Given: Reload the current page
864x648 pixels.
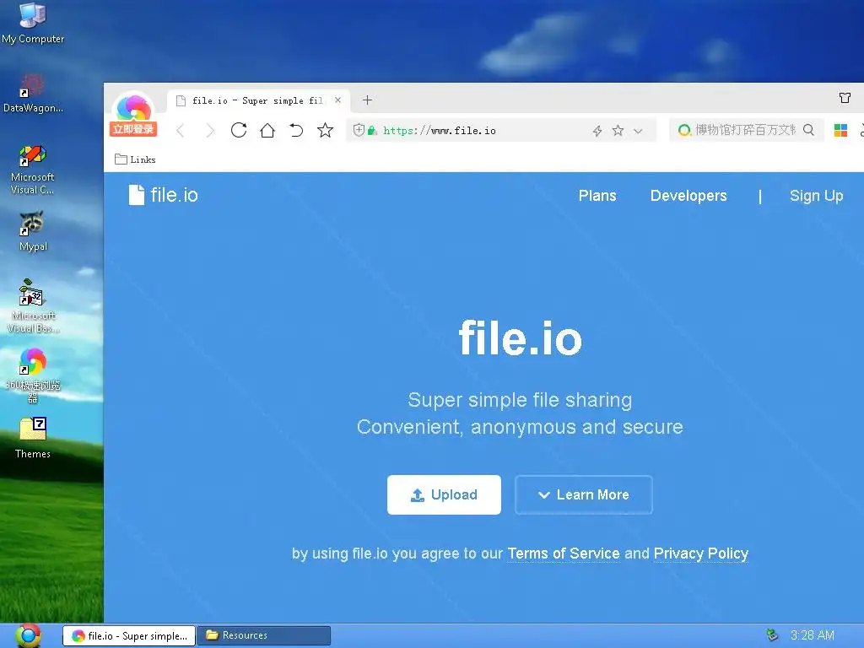Looking at the screenshot, I should tap(239, 130).
